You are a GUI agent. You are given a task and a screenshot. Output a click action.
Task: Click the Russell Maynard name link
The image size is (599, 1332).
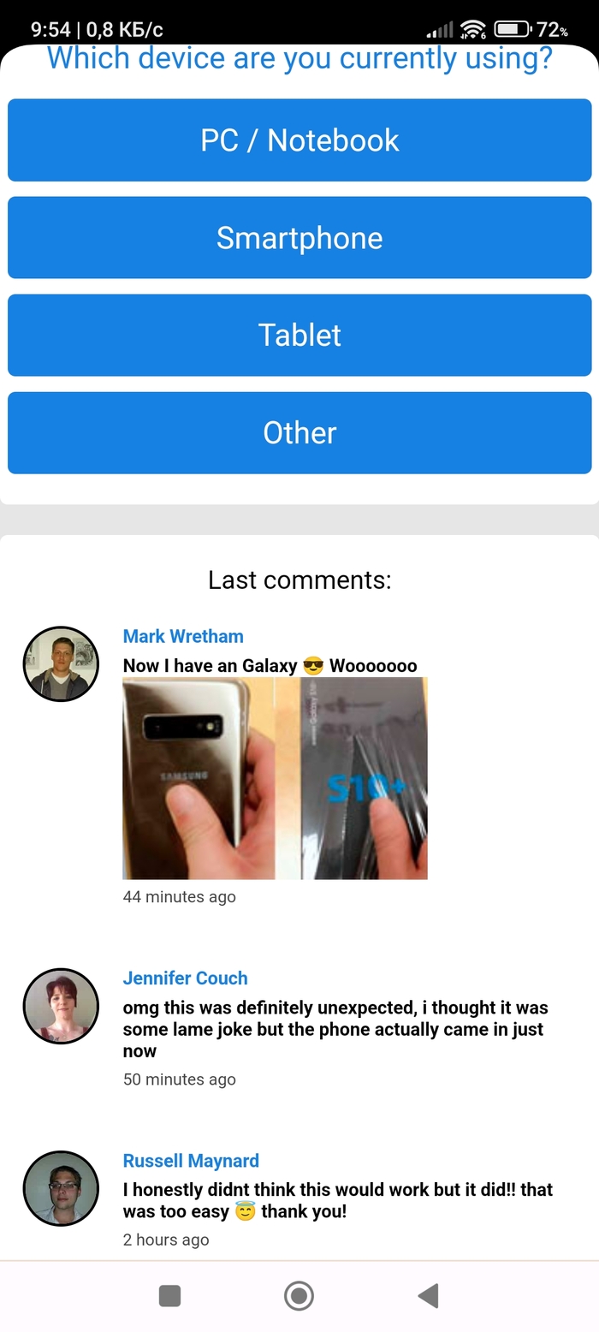tap(191, 1161)
